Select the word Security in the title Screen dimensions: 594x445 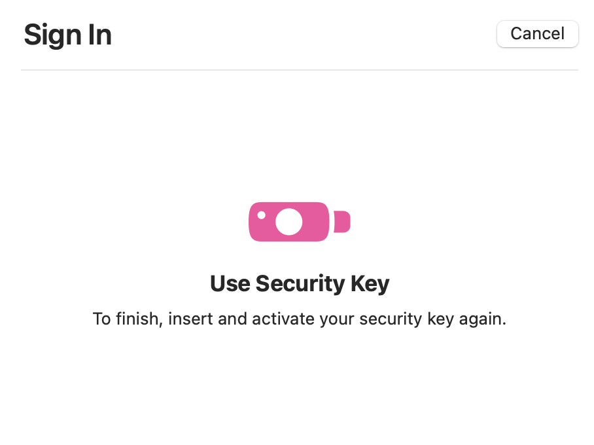tap(300, 283)
